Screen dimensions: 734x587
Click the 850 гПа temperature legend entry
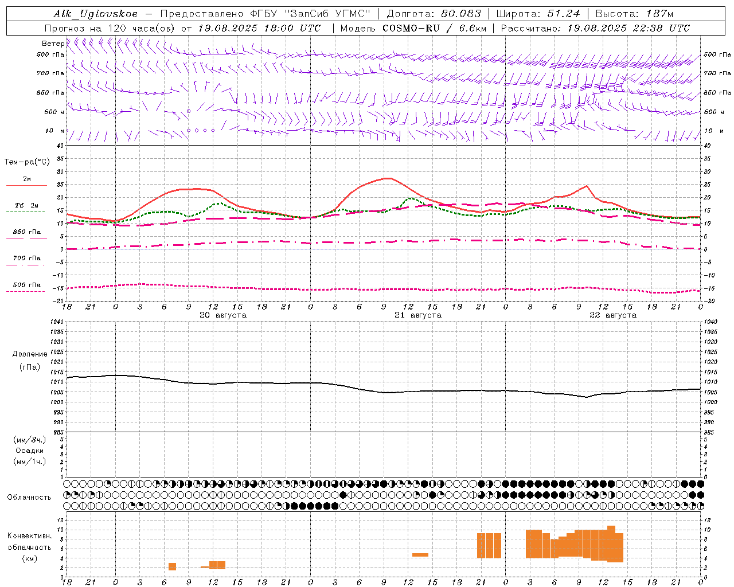click(x=27, y=232)
